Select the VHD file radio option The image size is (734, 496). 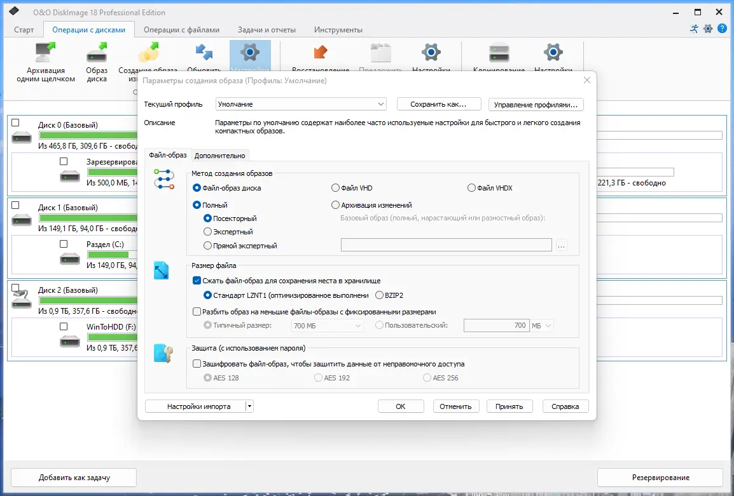(335, 188)
